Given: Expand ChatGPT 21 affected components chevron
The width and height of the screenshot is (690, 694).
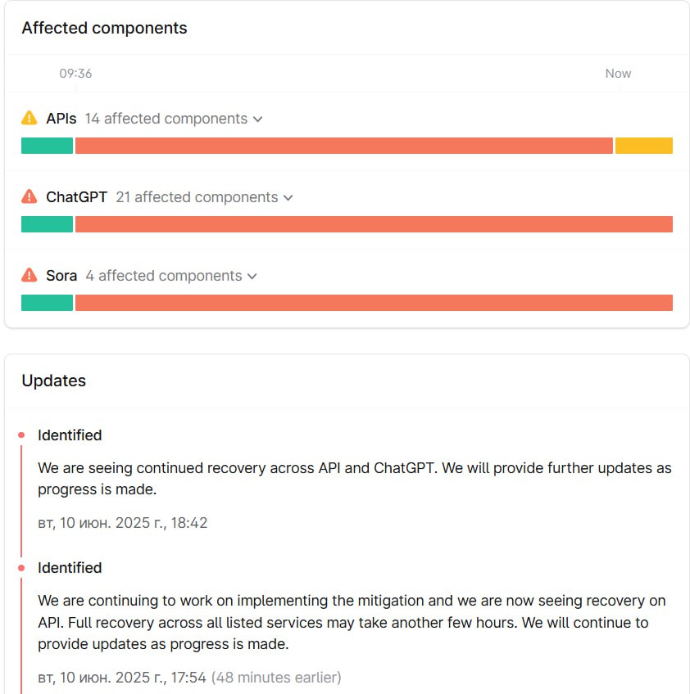Looking at the screenshot, I should click(x=288, y=198).
